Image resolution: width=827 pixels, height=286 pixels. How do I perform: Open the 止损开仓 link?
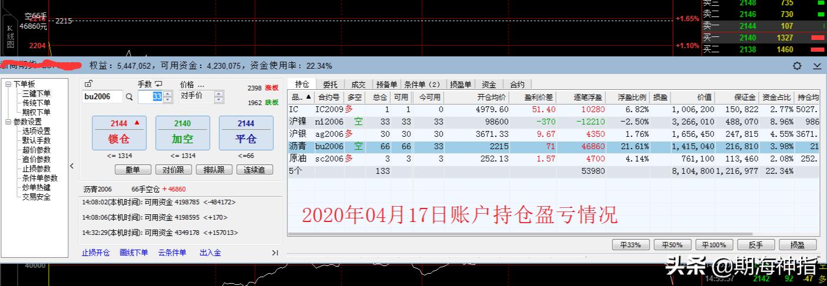coord(96,253)
